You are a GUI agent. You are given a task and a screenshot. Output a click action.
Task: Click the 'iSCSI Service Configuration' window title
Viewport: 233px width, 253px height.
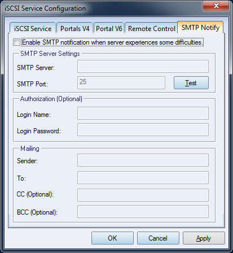45,8
